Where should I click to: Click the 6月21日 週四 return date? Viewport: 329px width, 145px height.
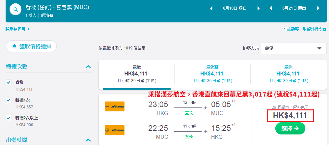(294, 8)
